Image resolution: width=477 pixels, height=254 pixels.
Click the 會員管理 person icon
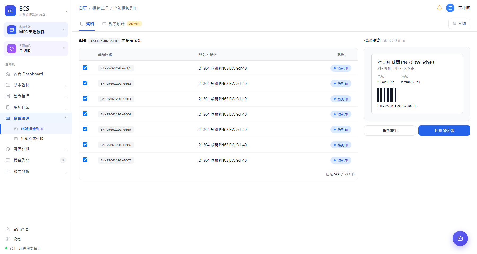coord(8,229)
